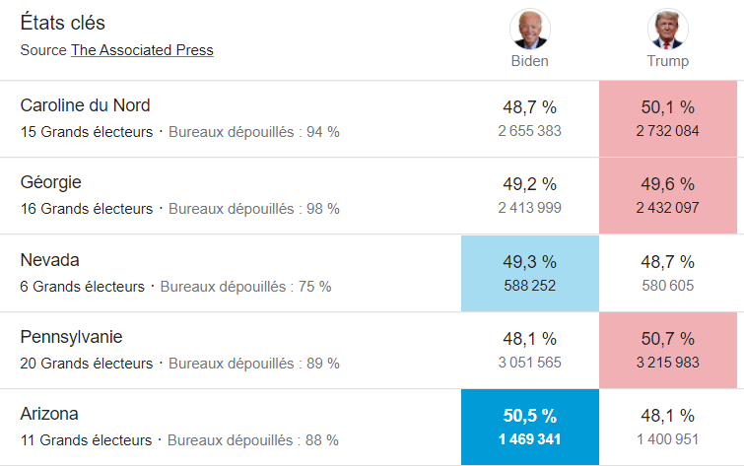Click the Trump column header label
Image resolution: width=744 pixels, height=466 pixels.
click(667, 61)
